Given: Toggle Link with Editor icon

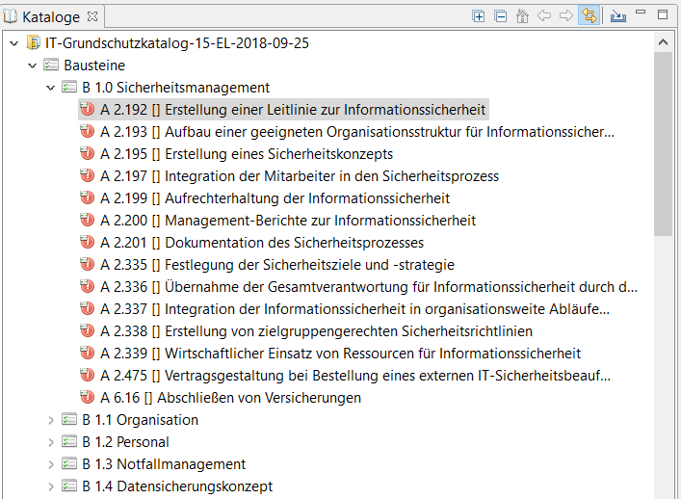Looking at the screenshot, I should click(589, 15).
